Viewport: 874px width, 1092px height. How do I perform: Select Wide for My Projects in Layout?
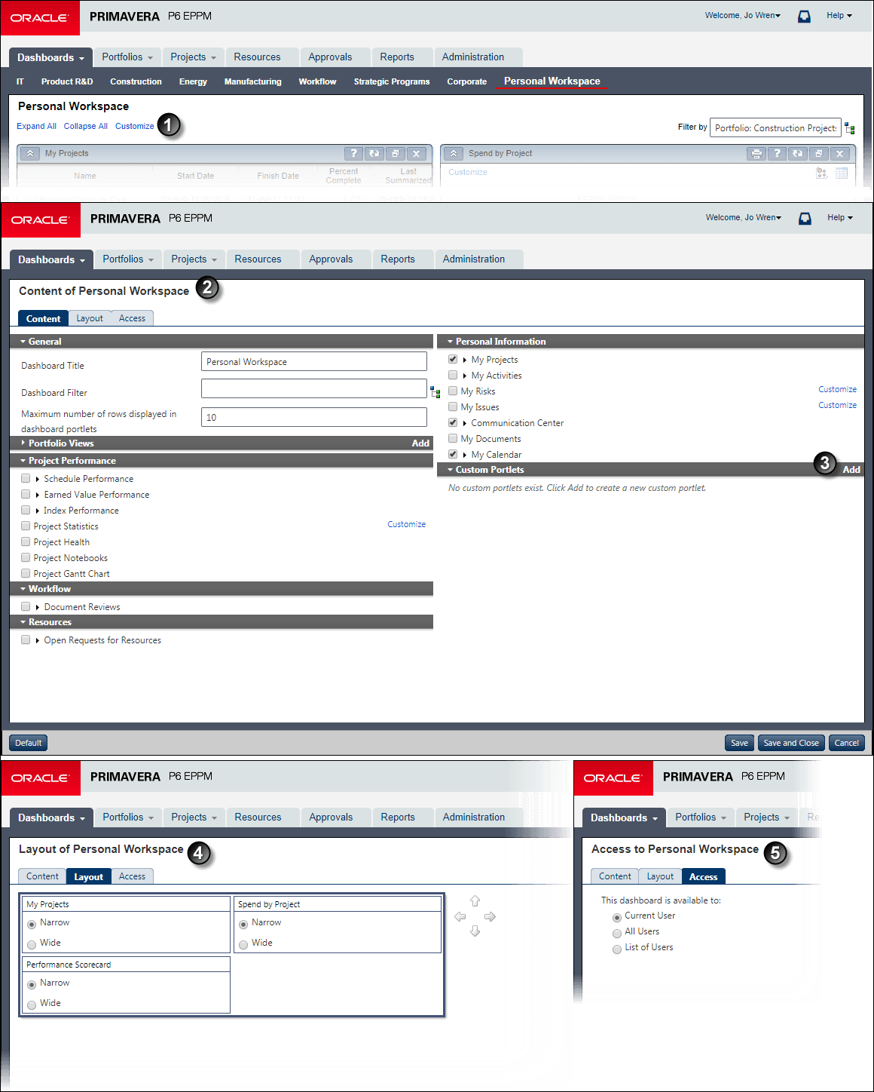32,945
